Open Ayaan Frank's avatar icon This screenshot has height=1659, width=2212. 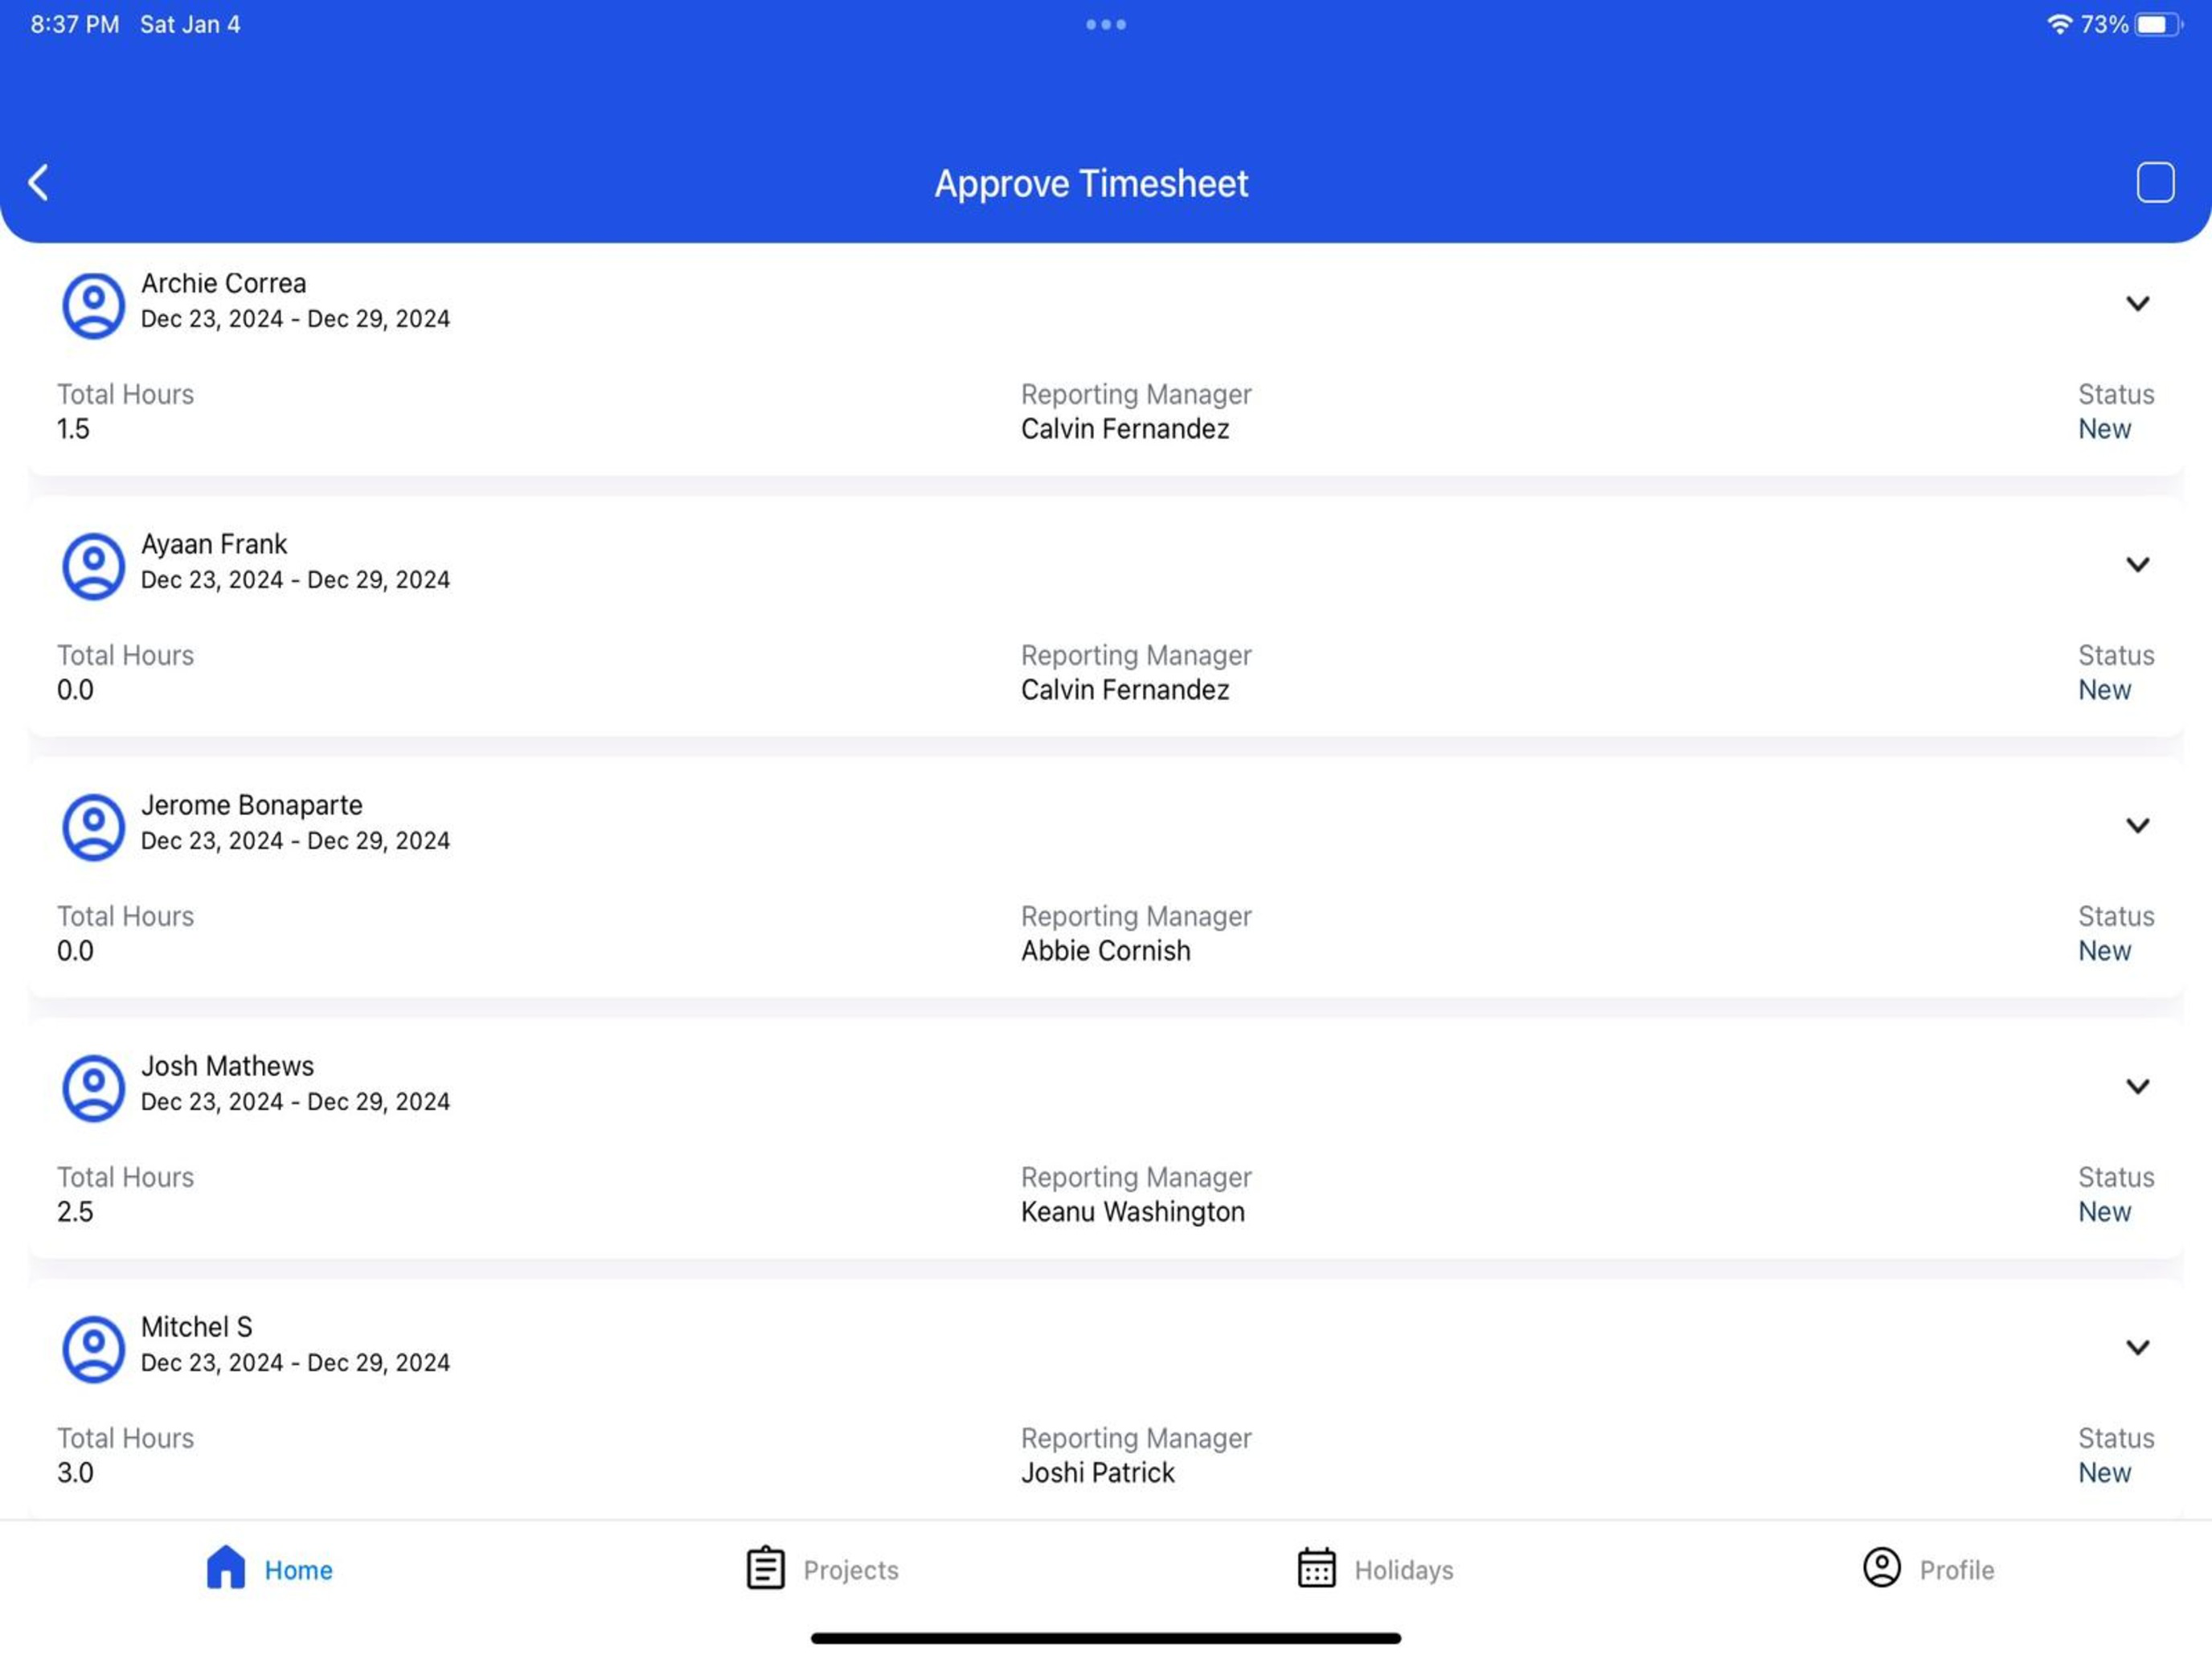coord(93,566)
